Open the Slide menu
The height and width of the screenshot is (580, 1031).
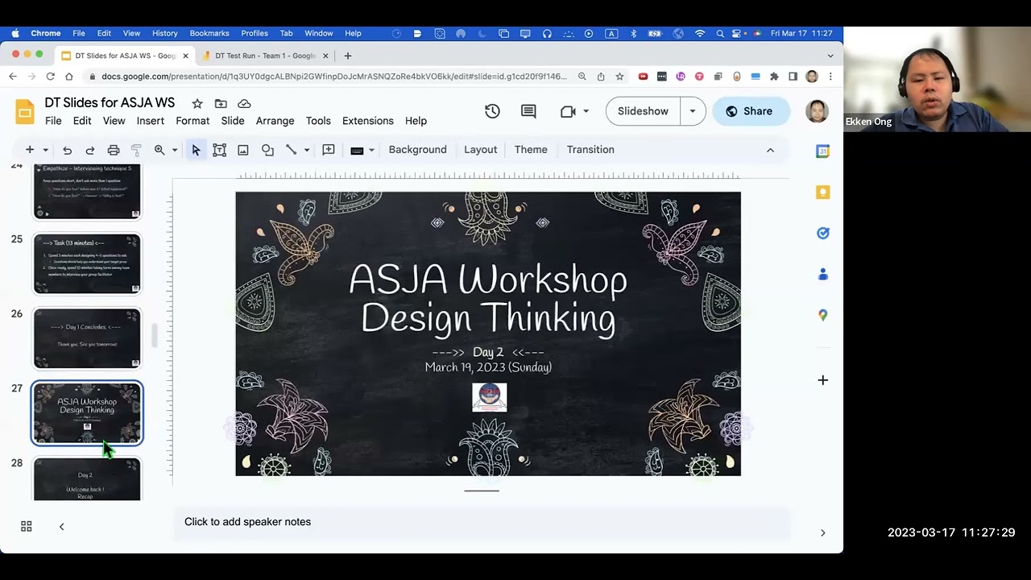click(x=233, y=121)
